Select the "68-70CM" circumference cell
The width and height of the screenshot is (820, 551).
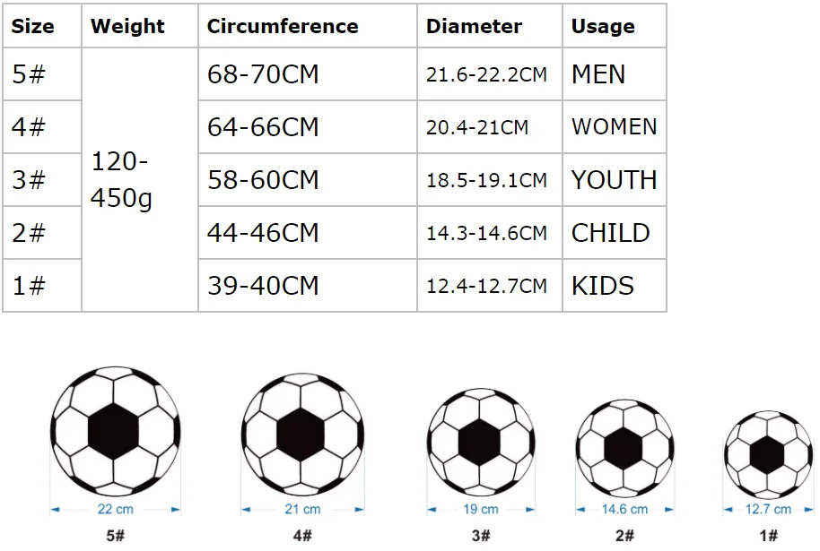tap(263, 74)
